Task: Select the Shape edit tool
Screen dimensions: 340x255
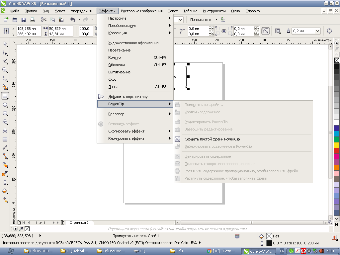Action: (5, 53)
